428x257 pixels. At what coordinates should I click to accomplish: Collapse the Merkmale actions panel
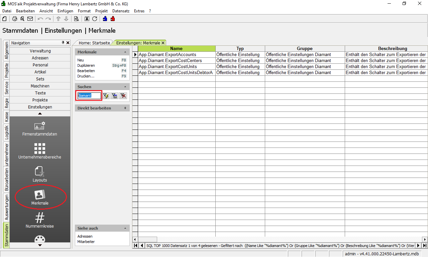coord(125,52)
